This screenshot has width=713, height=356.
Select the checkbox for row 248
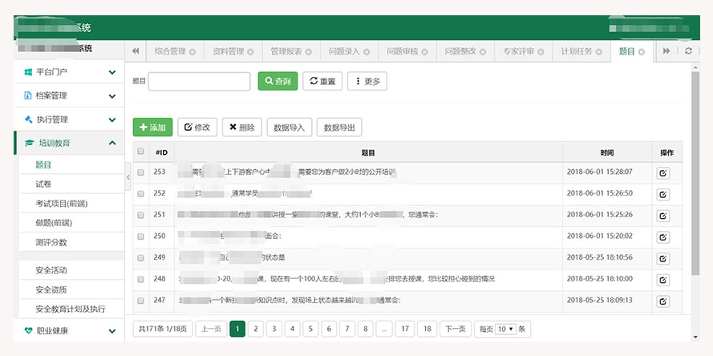pyautogui.click(x=141, y=279)
